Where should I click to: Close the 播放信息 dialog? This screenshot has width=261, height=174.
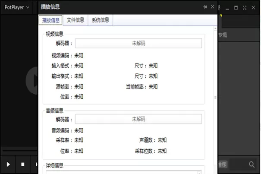tap(213, 6)
